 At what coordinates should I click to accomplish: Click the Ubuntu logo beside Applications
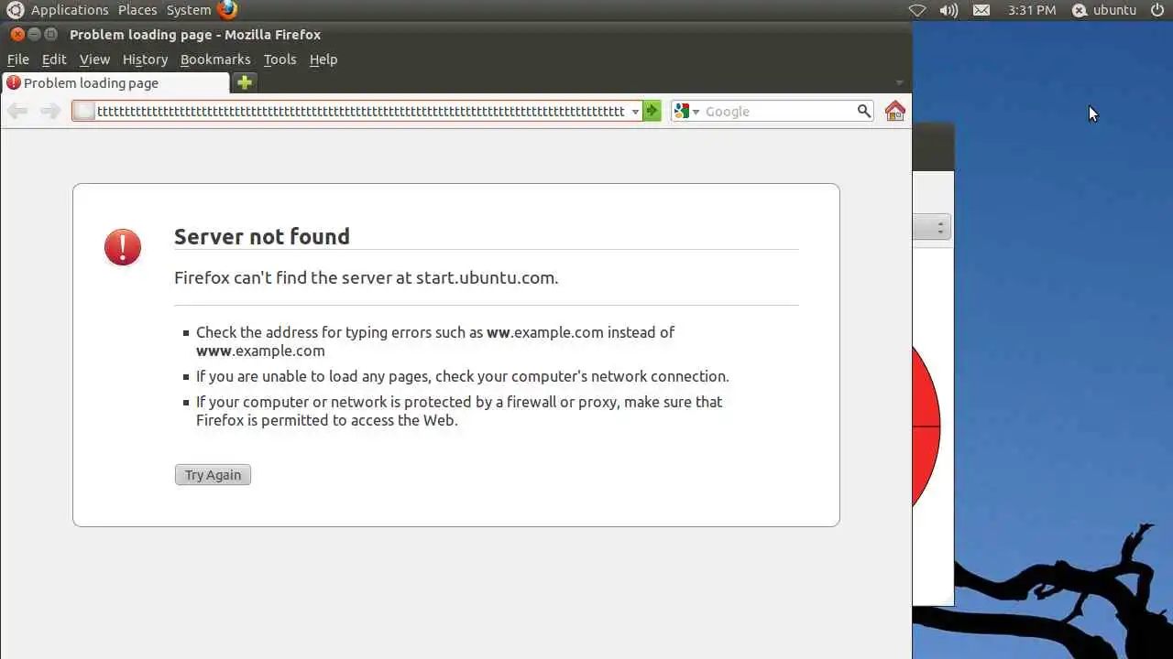coord(15,10)
